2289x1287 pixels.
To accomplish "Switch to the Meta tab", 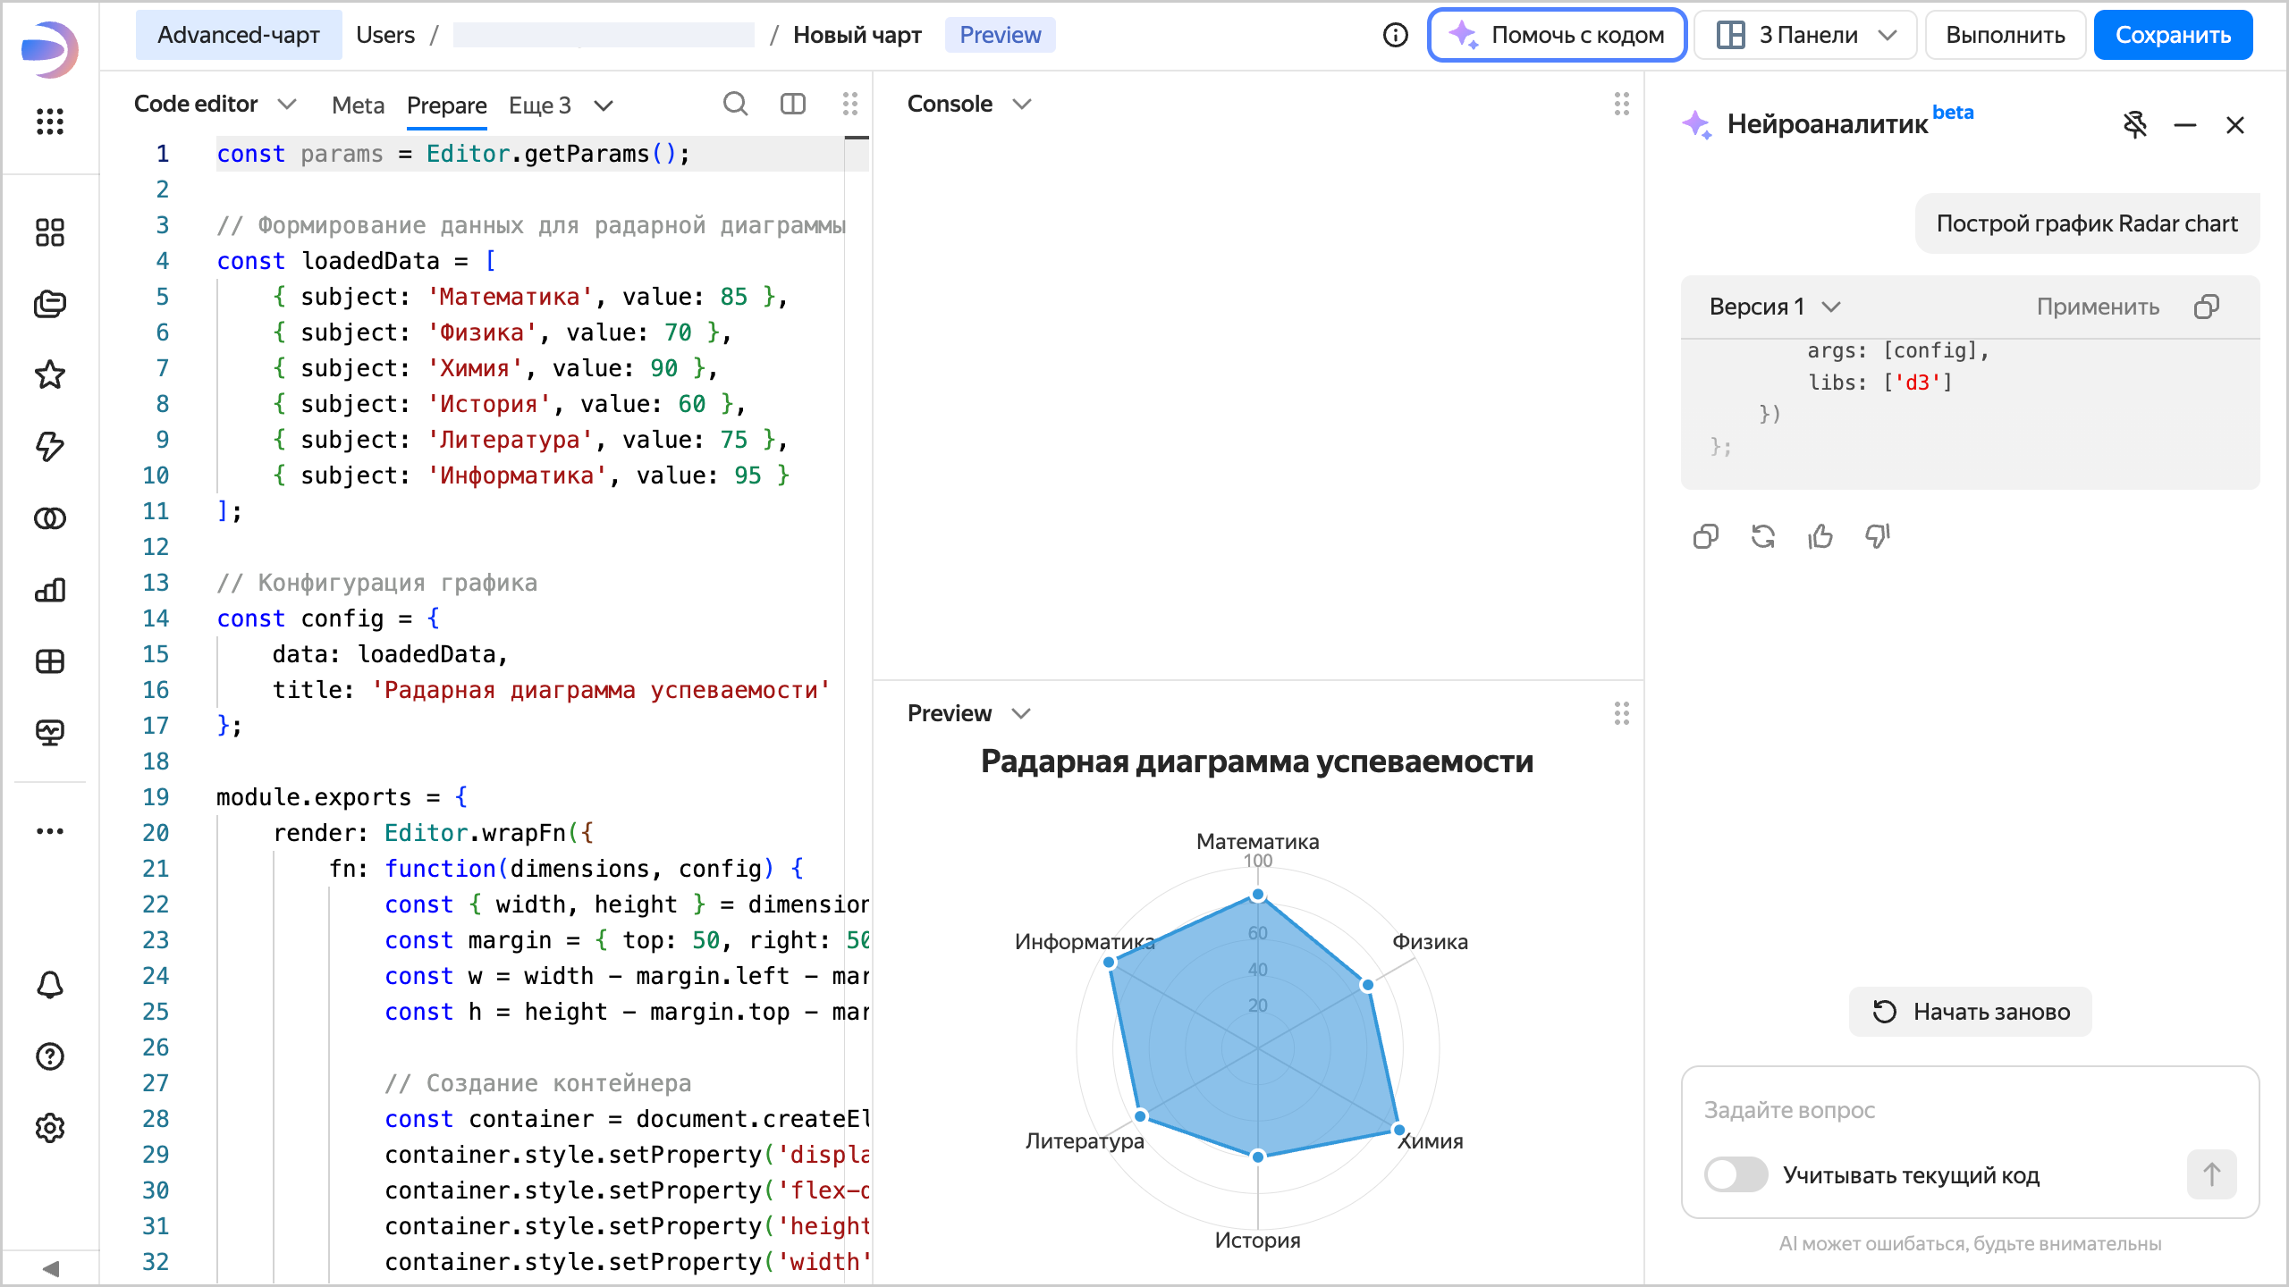I will (x=358, y=105).
